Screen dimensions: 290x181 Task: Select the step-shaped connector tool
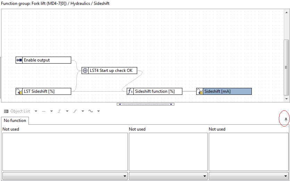click(59, 111)
